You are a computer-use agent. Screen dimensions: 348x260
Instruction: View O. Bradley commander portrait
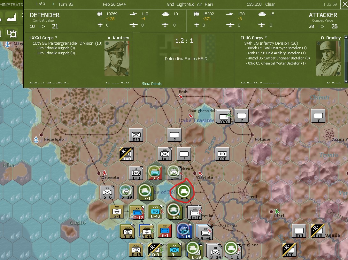click(329, 58)
